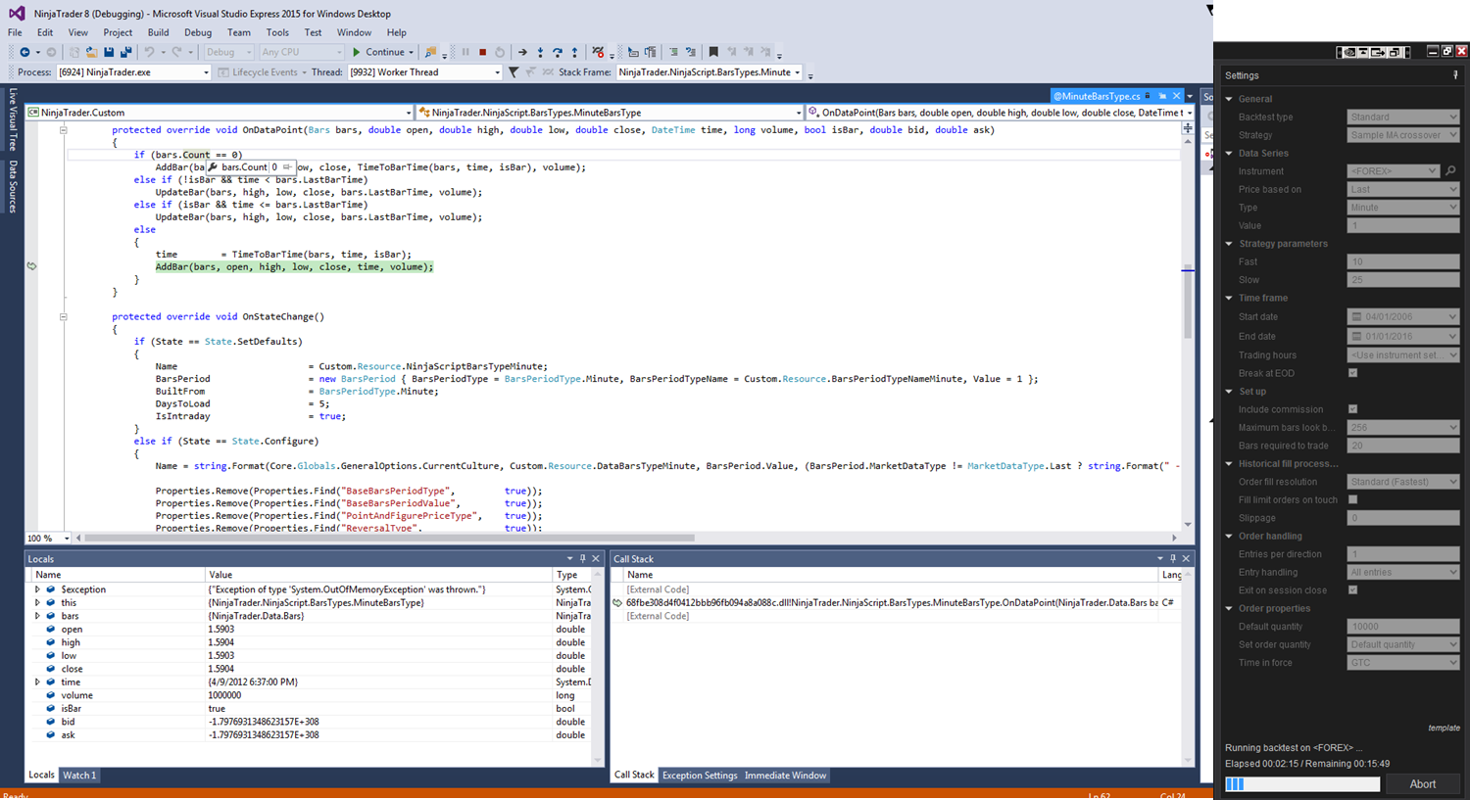Open the Debug menu

tap(197, 32)
